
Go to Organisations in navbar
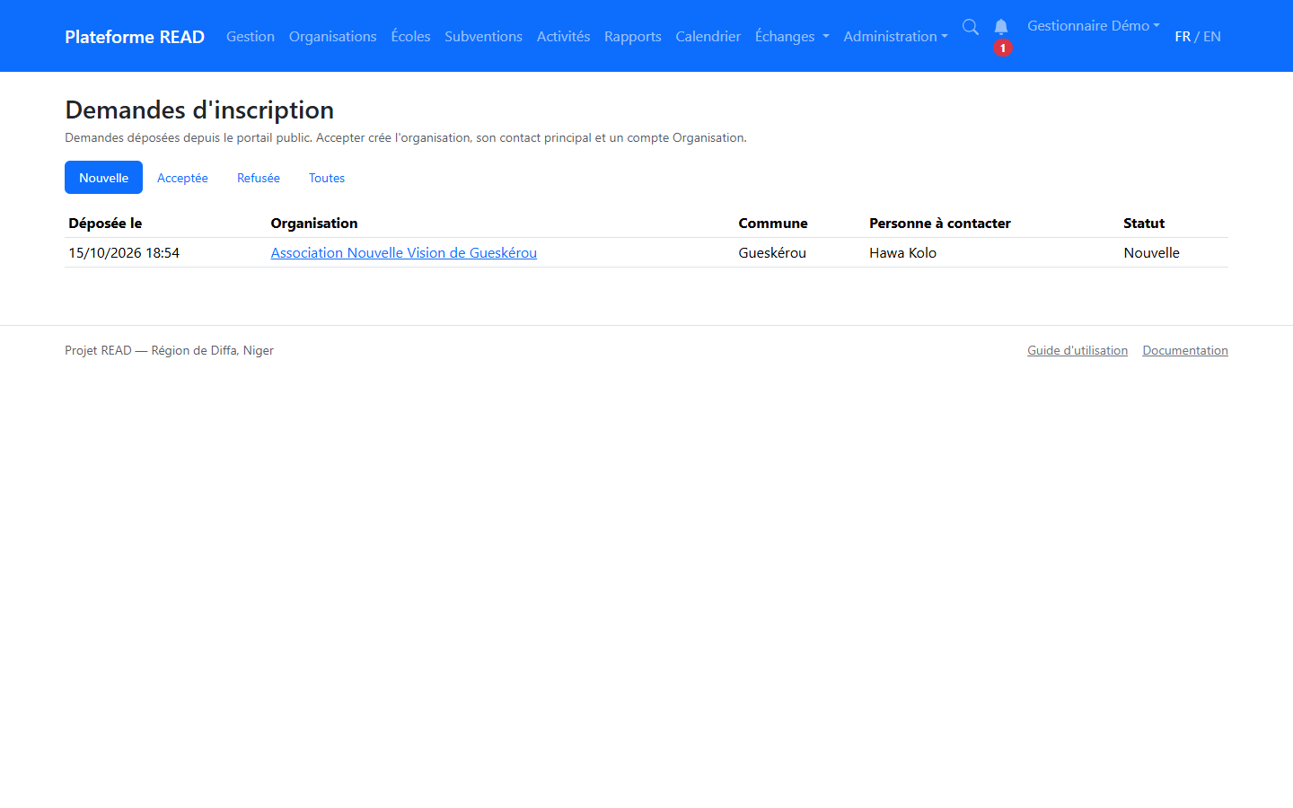(333, 37)
